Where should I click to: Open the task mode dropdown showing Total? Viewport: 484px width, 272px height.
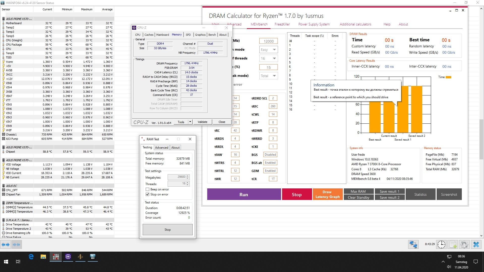click(x=268, y=76)
